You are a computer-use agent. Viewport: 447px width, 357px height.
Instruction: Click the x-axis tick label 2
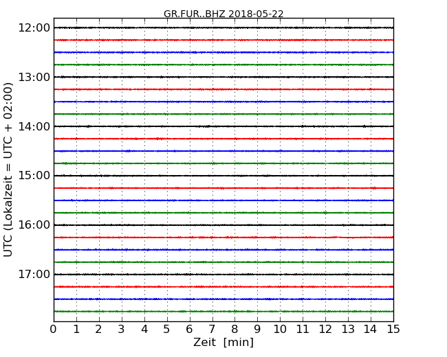pos(98,330)
